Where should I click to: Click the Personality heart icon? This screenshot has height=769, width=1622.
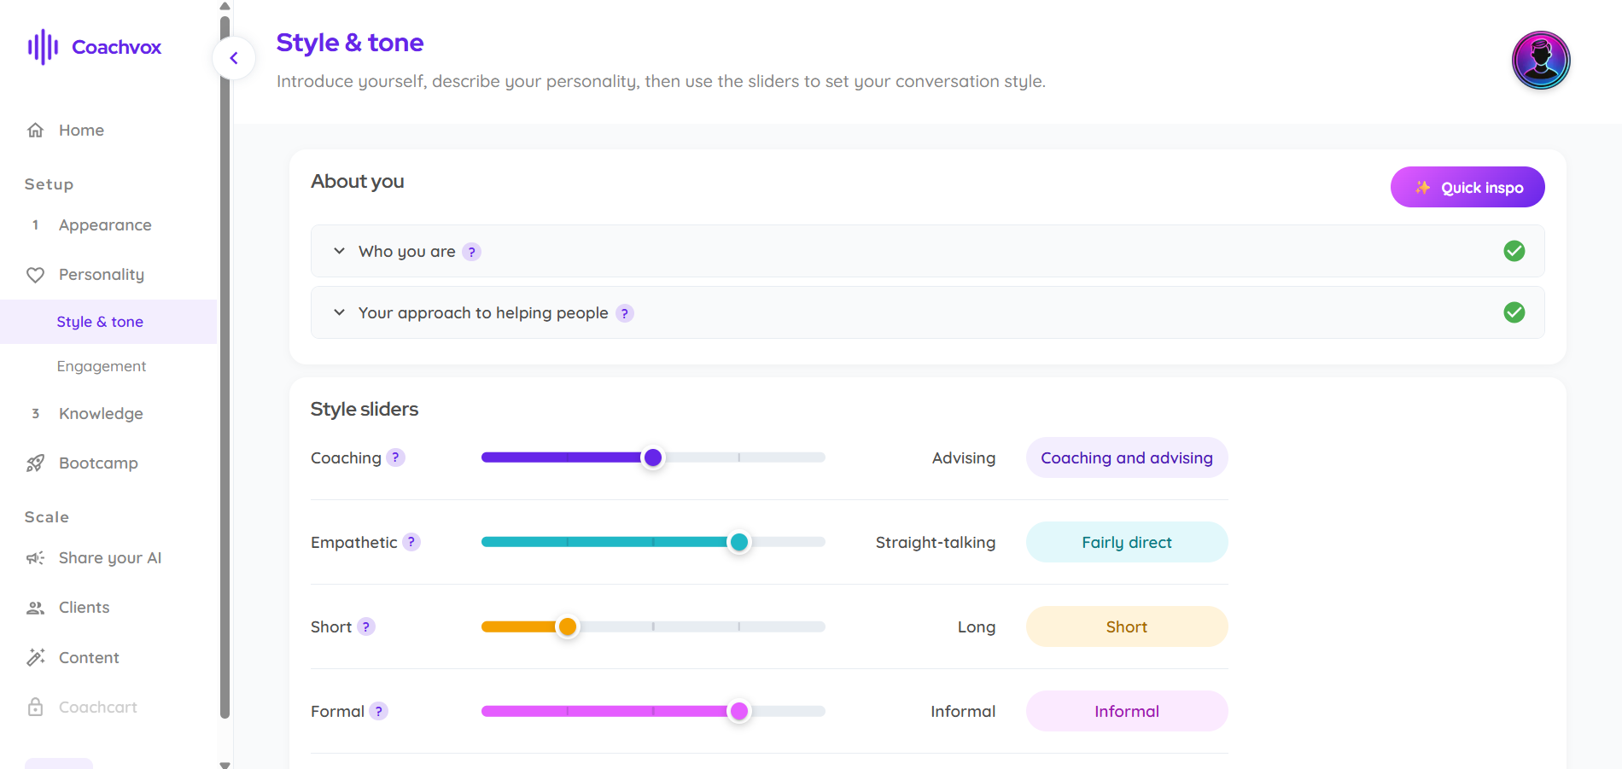(35, 275)
